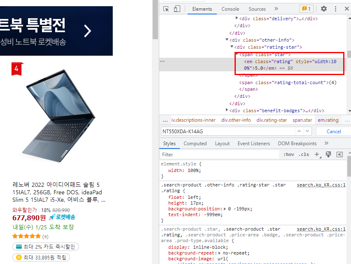Toggle the device toolbar icon
The width and height of the screenshot is (351, 264).
point(177,9)
